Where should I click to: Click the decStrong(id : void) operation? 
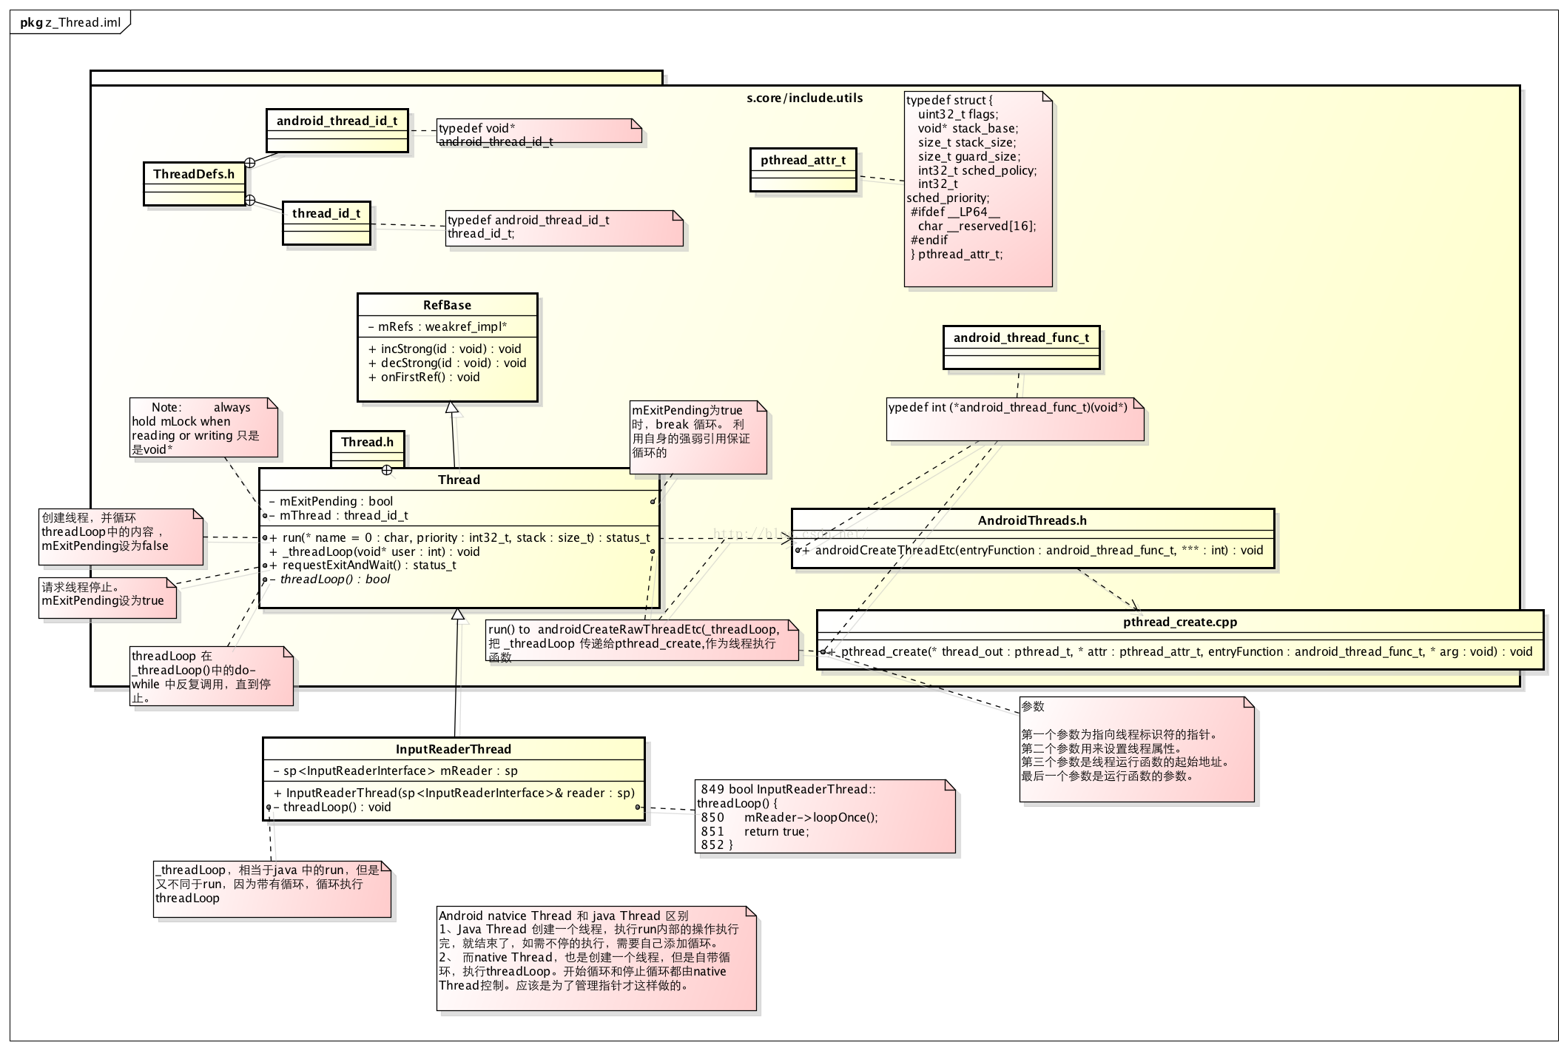447,363
